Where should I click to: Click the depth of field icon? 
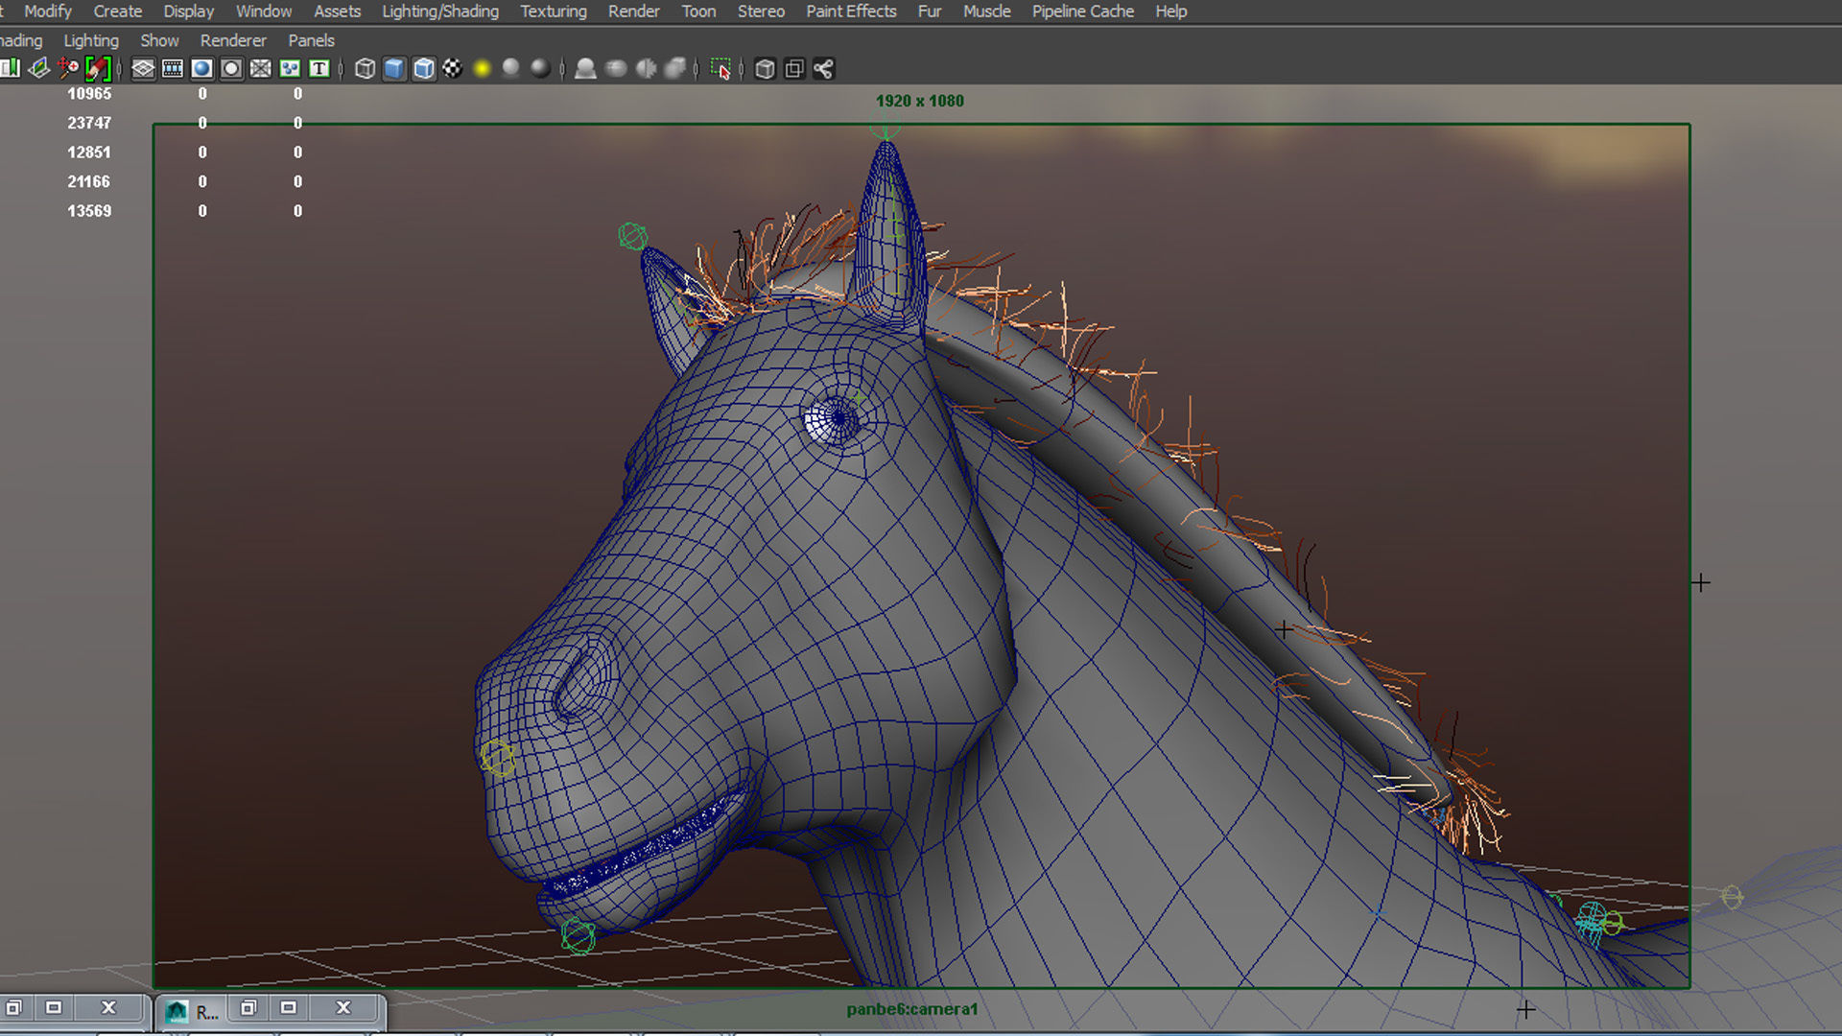tap(675, 68)
